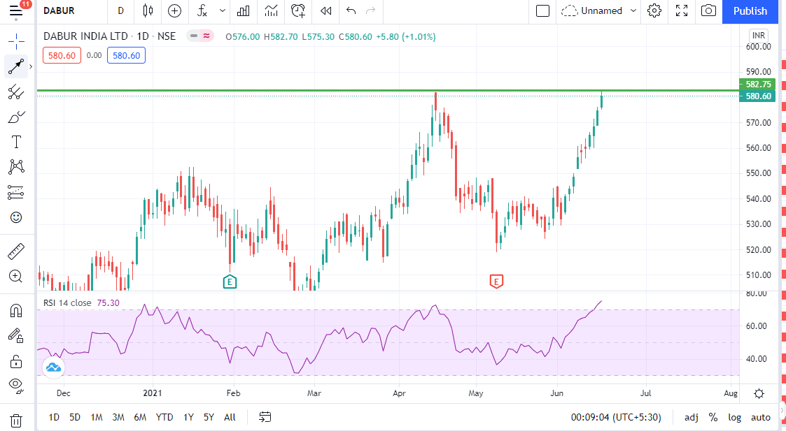Expand the indicator templates dropdown arrow
Viewport: 786px width, 431px height.
pyautogui.click(x=223, y=10)
